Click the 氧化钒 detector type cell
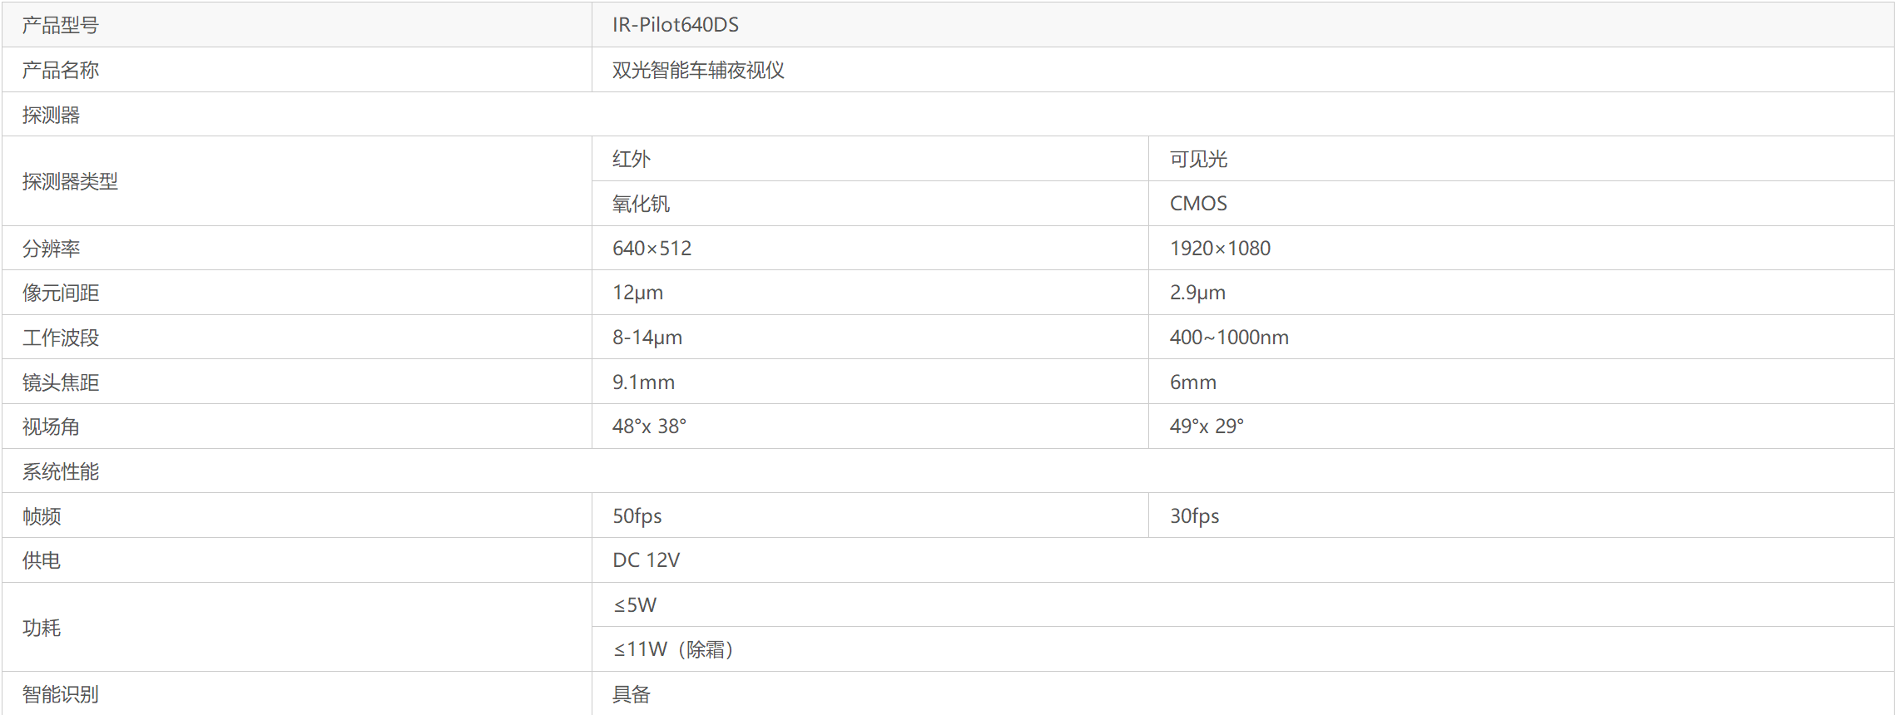Screen dimensions: 1898x715 click(641, 204)
